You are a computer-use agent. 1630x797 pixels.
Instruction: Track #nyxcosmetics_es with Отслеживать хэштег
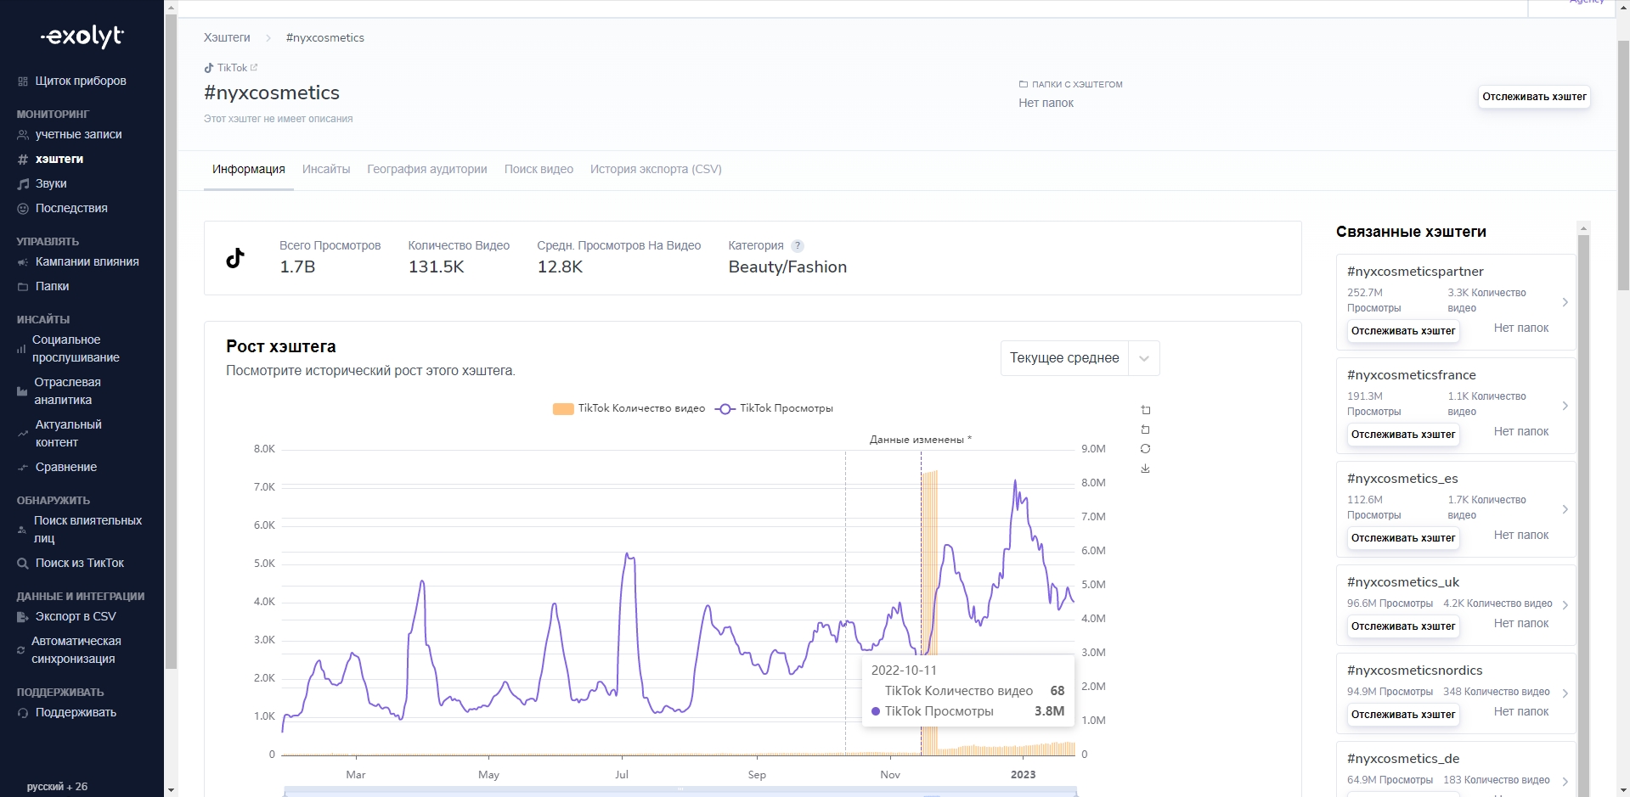pos(1403,538)
